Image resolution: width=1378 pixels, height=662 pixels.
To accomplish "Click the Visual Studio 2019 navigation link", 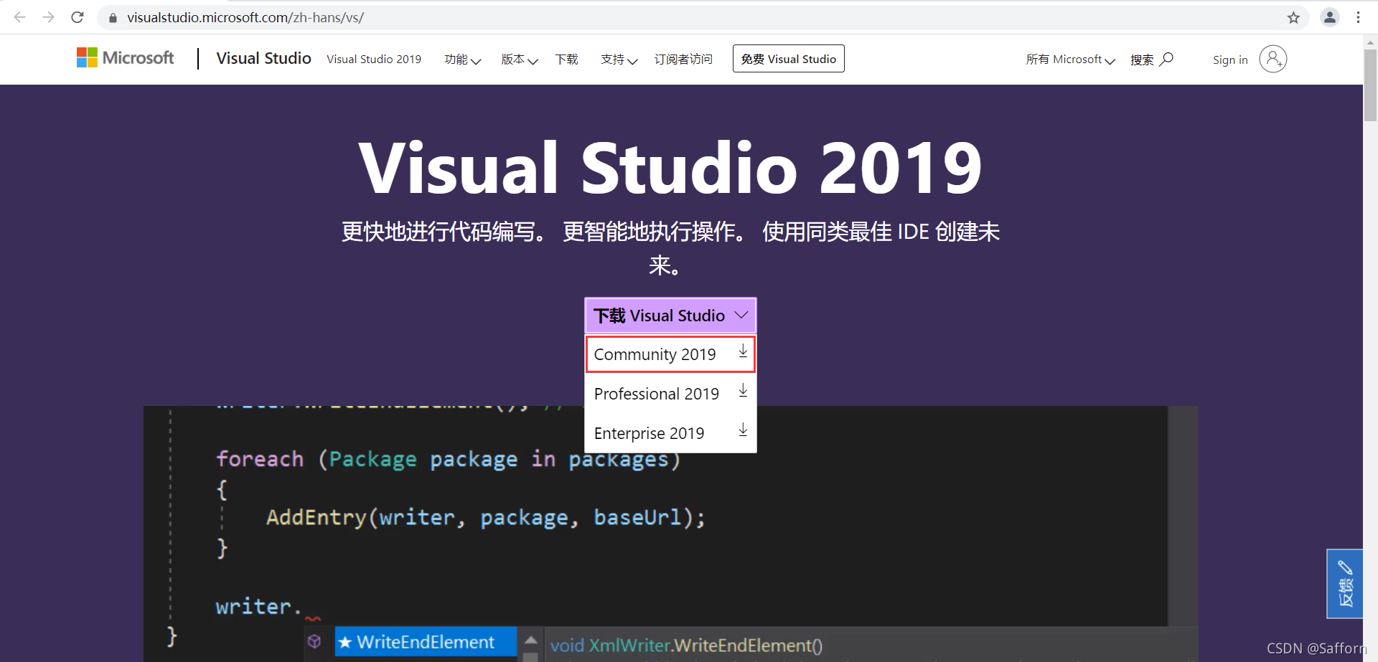I will pyautogui.click(x=374, y=60).
